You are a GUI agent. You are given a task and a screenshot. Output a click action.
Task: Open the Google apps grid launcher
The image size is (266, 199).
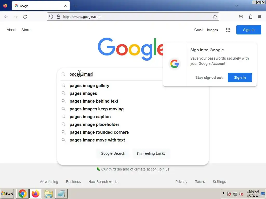pos(228,30)
